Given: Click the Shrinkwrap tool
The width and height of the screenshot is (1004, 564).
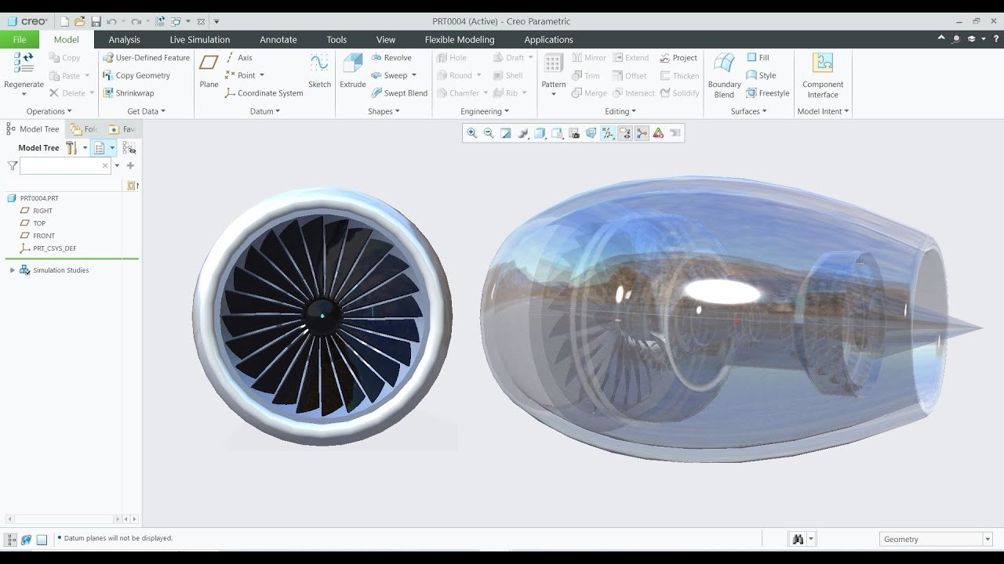Looking at the screenshot, I should coord(129,93).
